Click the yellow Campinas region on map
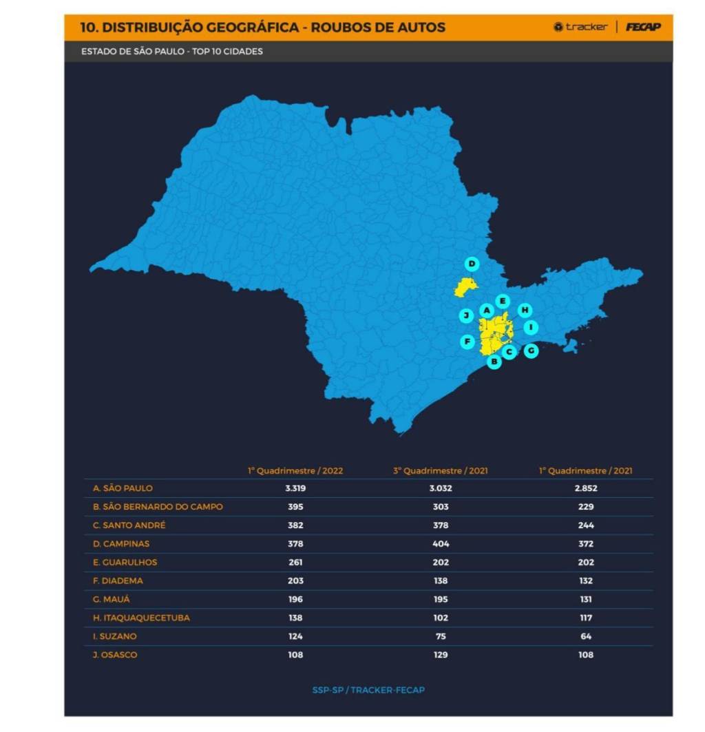705x732 pixels. click(x=465, y=287)
